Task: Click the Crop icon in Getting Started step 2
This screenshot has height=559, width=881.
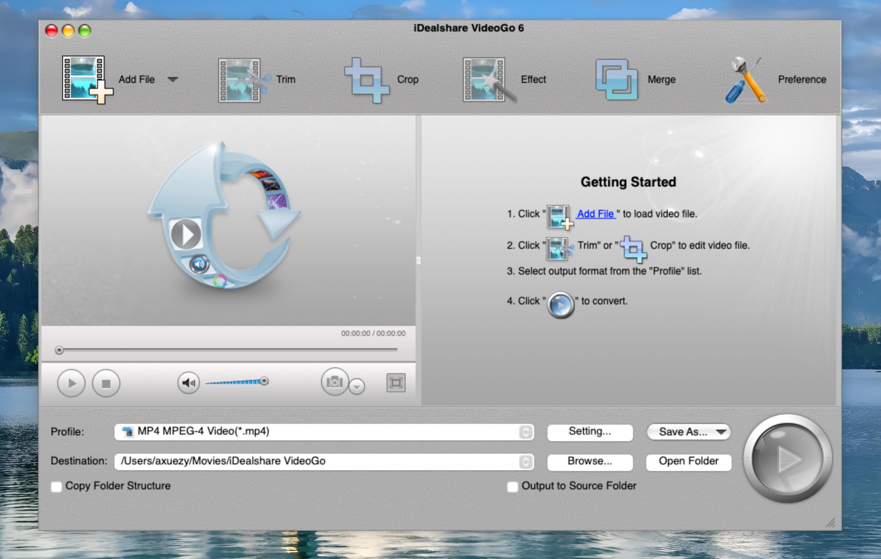Action: (633, 249)
